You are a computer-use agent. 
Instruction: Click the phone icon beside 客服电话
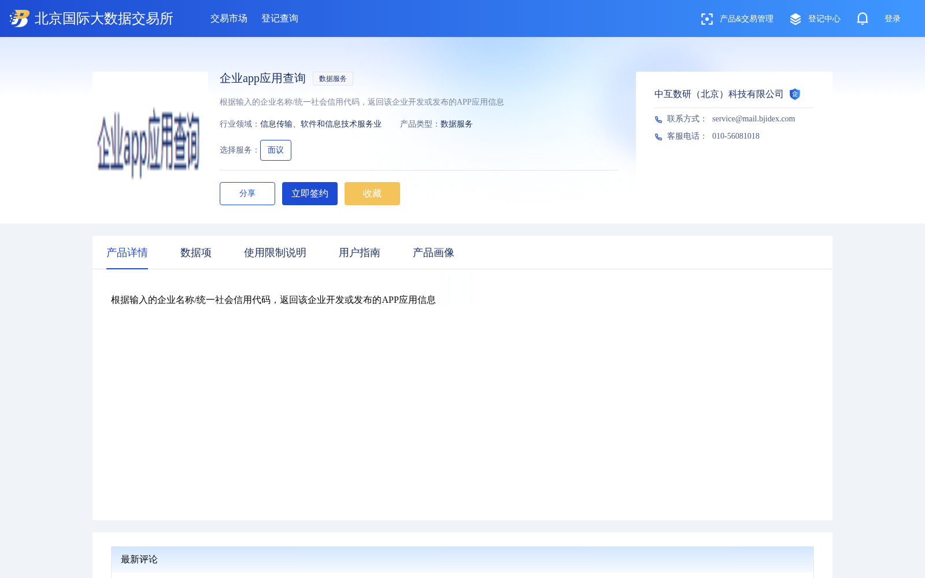(x=658, y=137)
